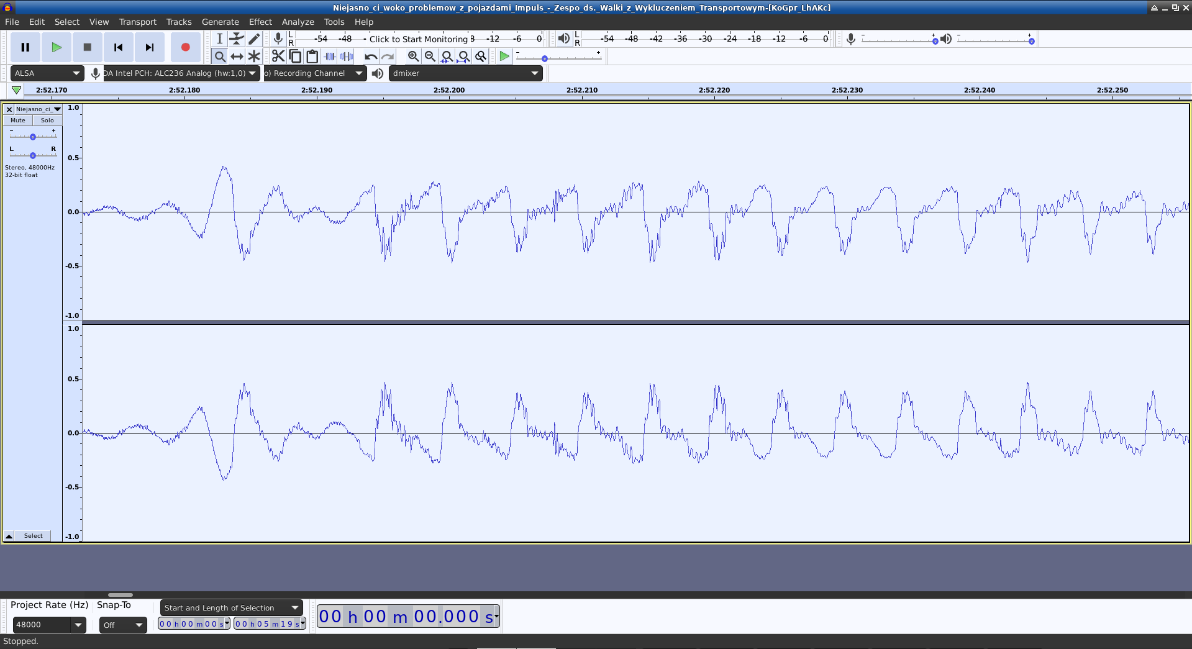The height and width of the screenshot is (649, 1192).
Task: Adjust the play-at-speed slider
Action: click(x=559, y=58)
